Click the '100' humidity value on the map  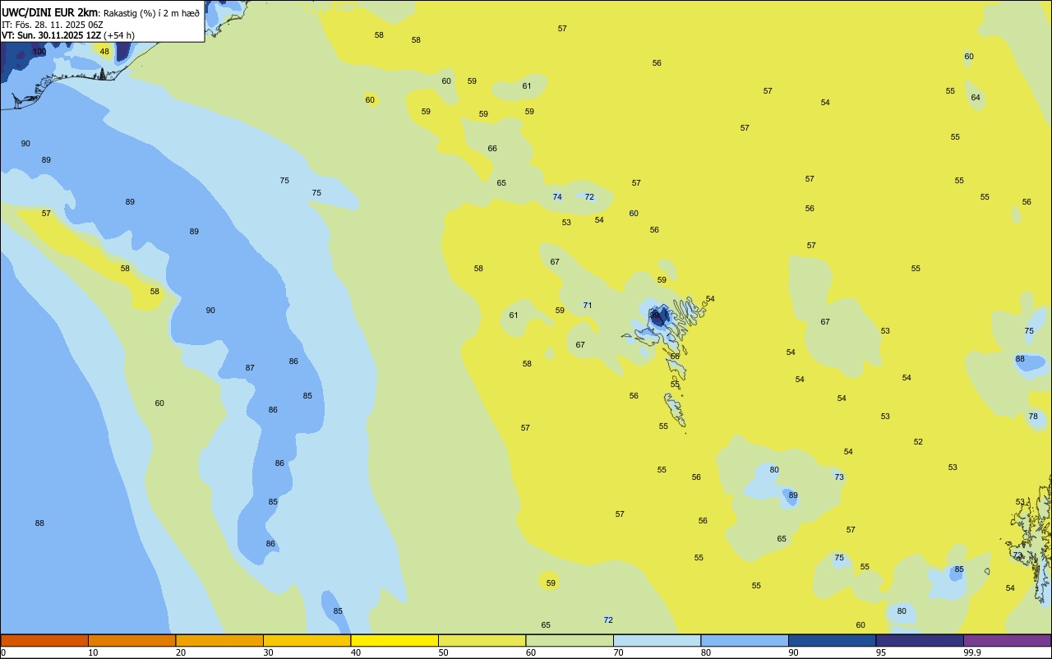pos(39,52)
